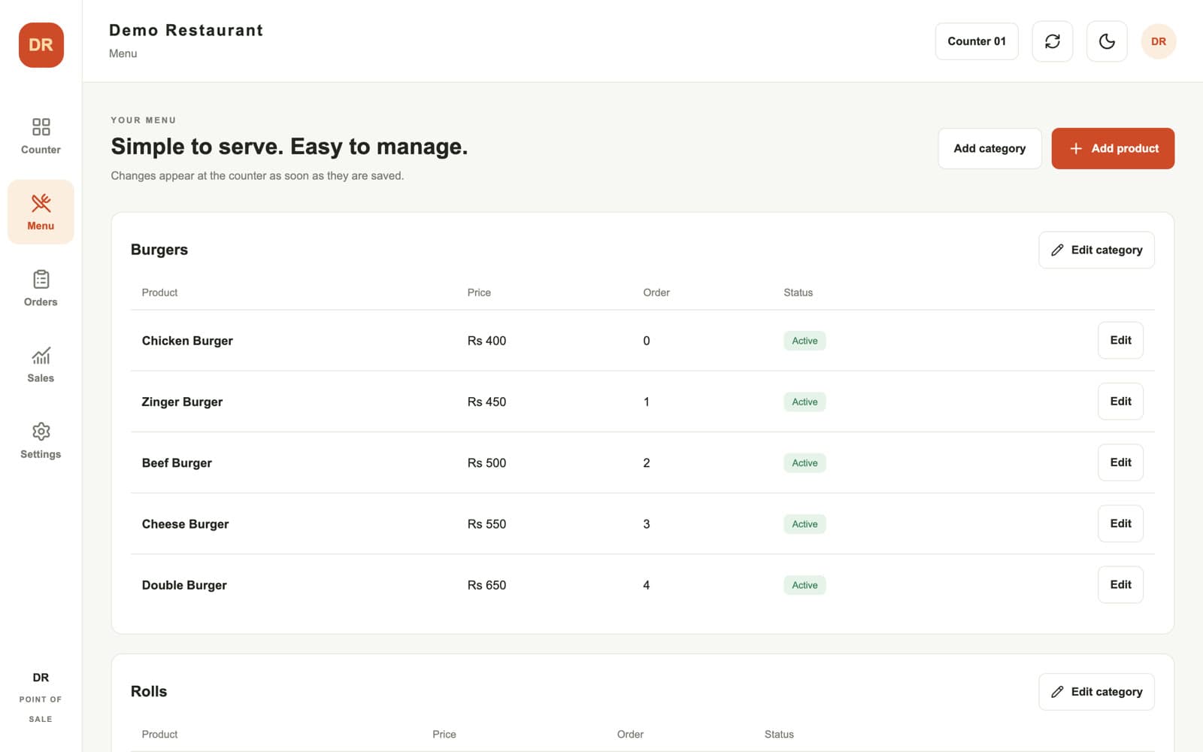Click the Rs 500 price cell

point(486,462)
